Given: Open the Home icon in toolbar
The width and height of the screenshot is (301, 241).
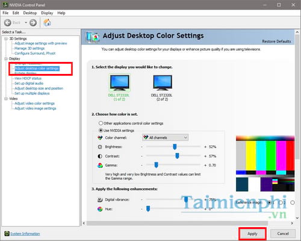Looking at the screenshot, I should click(x=47, y=22).
